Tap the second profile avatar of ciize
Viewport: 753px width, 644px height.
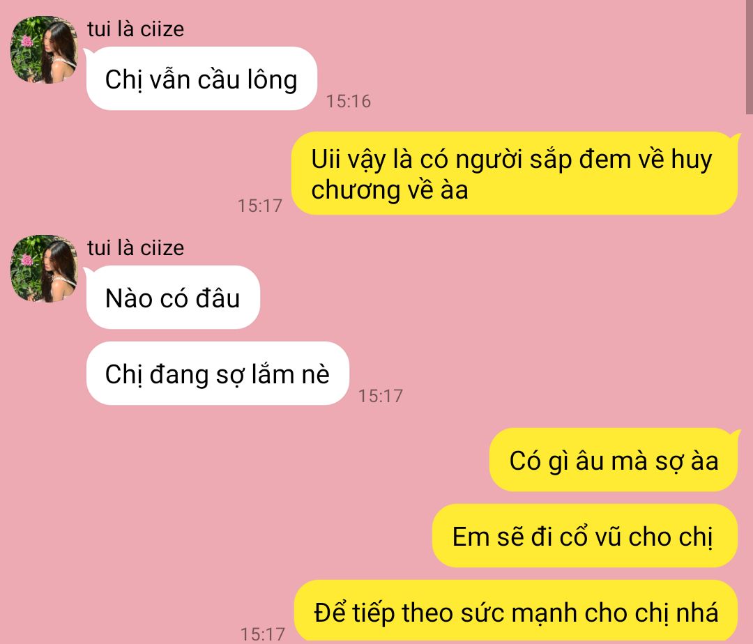pyautogui.click(x=44, y=268)
